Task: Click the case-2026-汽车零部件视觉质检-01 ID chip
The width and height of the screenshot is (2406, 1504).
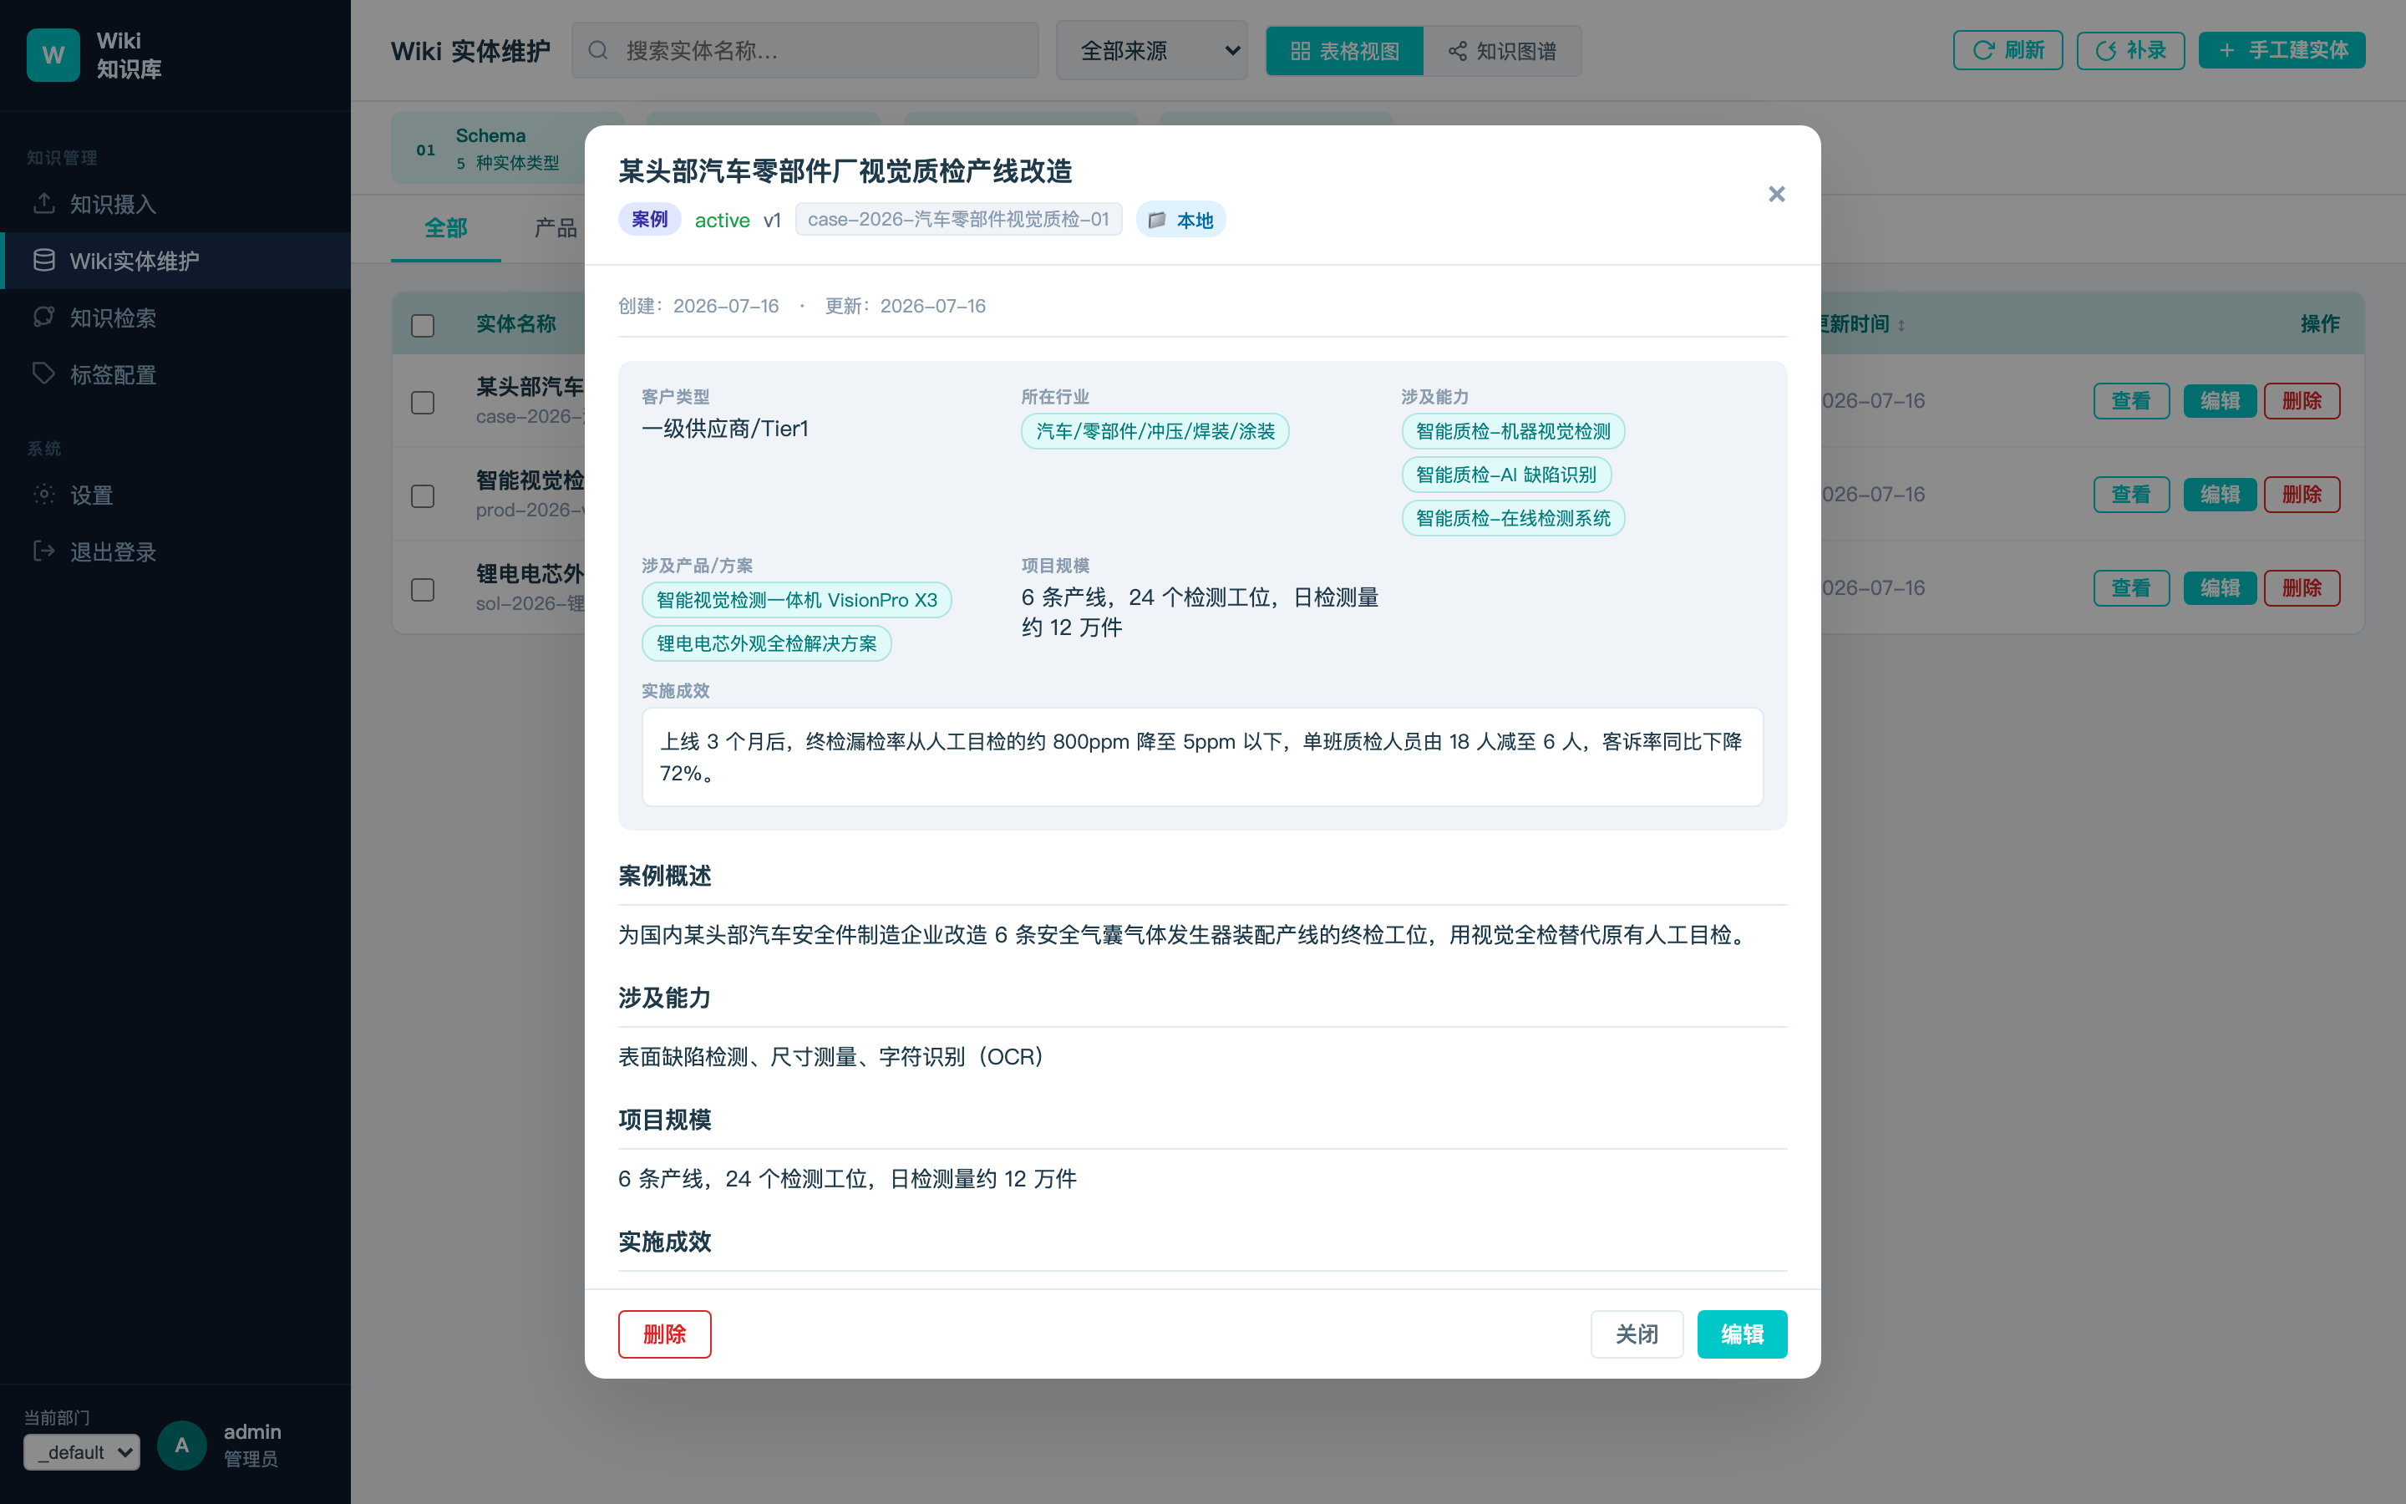Action: [x=958, y=219]
